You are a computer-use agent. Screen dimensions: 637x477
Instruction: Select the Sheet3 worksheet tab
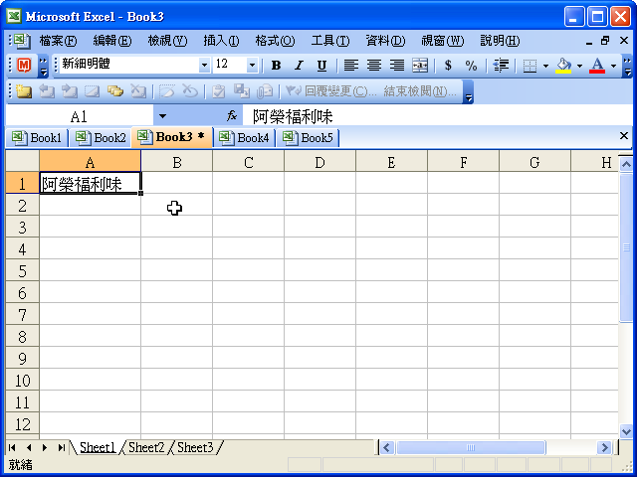point(195,447)
